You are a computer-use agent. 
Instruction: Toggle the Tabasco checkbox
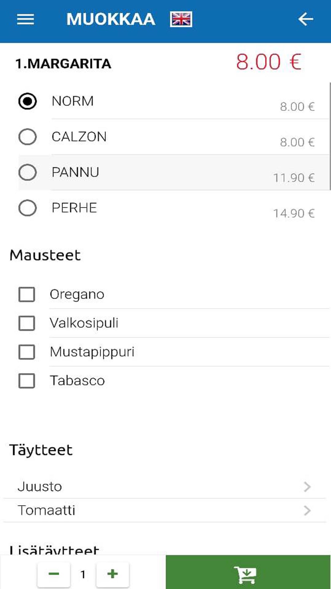coord(27,381)
